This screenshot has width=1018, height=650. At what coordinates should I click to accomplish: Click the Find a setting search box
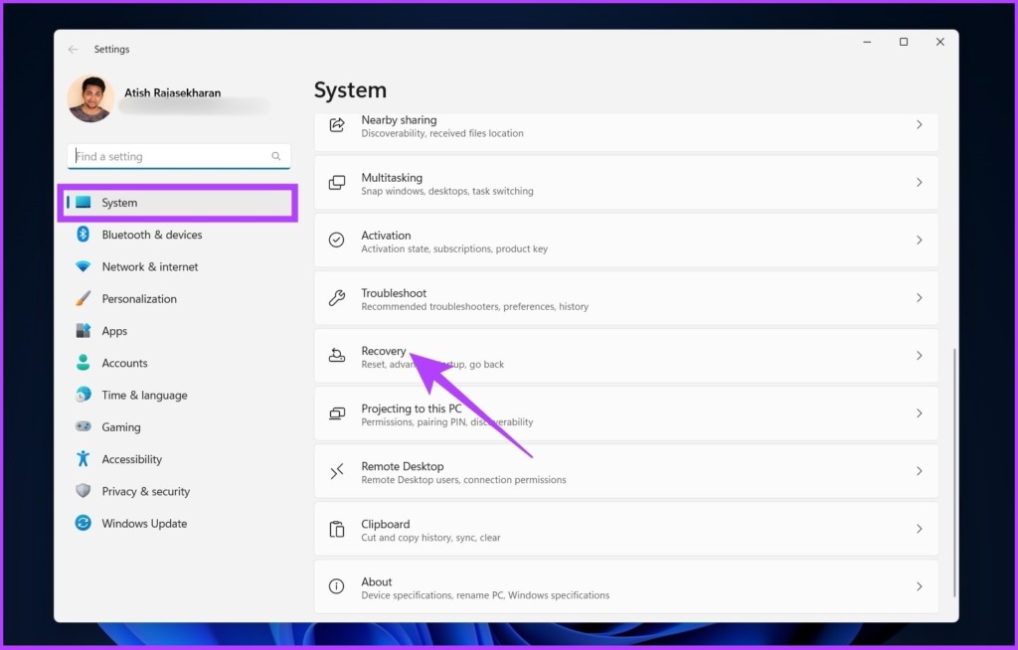[x=179, y=156]
